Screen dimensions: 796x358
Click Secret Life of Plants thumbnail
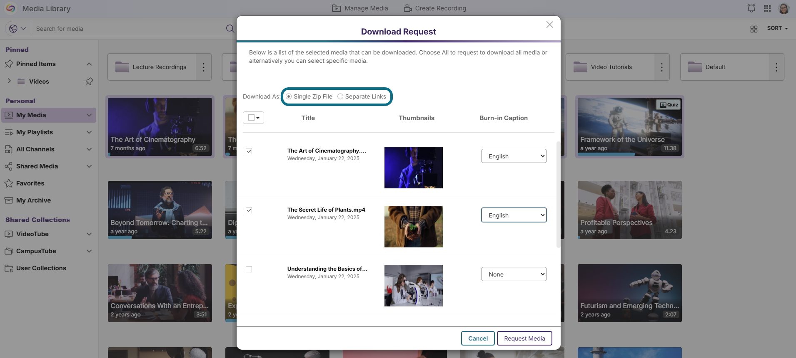[414, 227]
